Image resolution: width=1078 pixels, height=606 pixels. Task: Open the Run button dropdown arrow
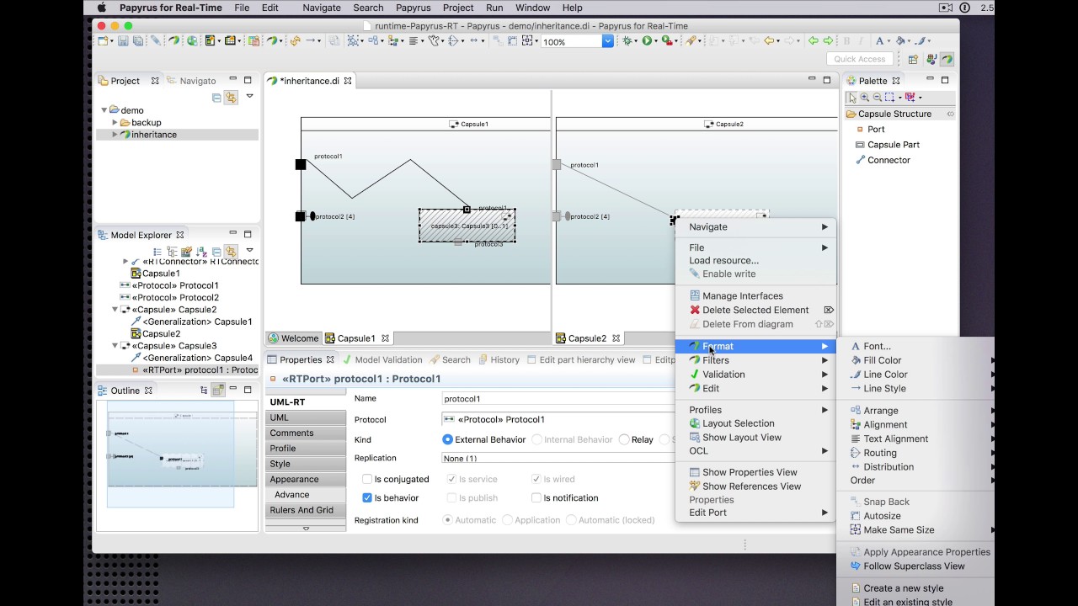656,41
